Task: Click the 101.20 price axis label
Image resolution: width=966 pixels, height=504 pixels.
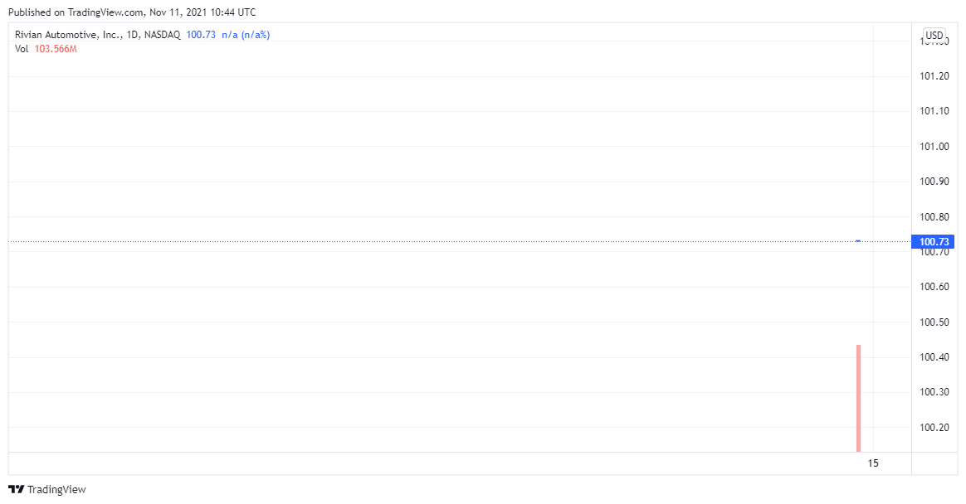Action: click(x=934, y=76)
